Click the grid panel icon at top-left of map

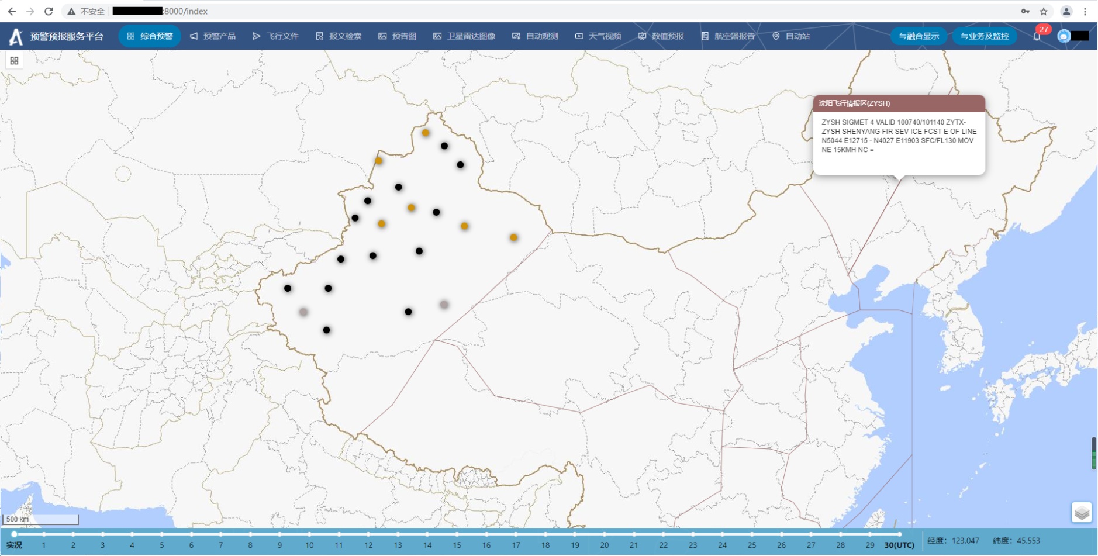(14, 60)
